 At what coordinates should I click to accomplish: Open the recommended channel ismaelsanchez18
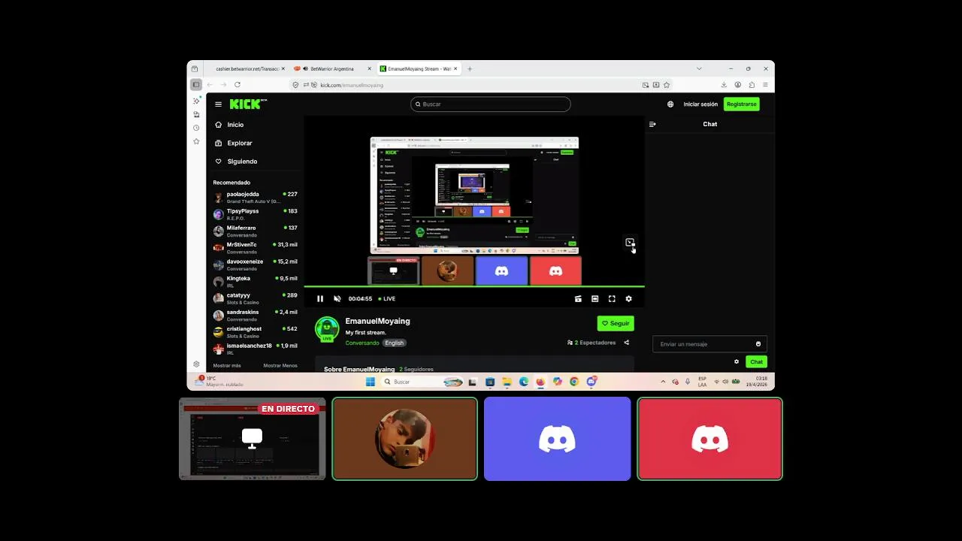click(255, 349)
